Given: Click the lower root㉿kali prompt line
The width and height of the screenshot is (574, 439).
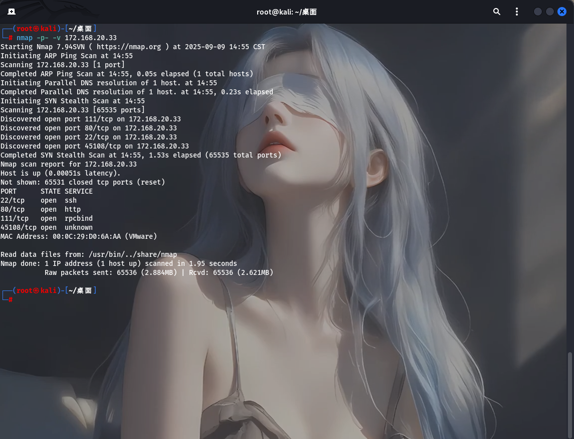Looking at the screenshot, I should click(50, 290).
